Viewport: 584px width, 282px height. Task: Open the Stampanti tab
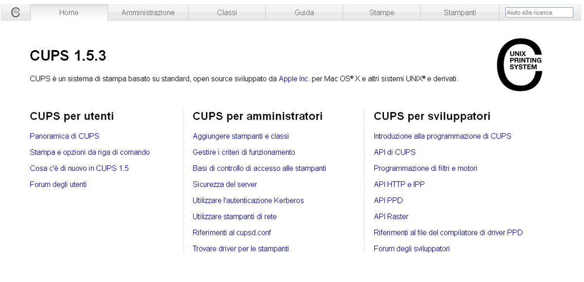(459, 13)
